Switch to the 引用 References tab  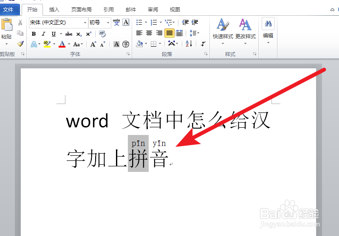tap(108, 9)
